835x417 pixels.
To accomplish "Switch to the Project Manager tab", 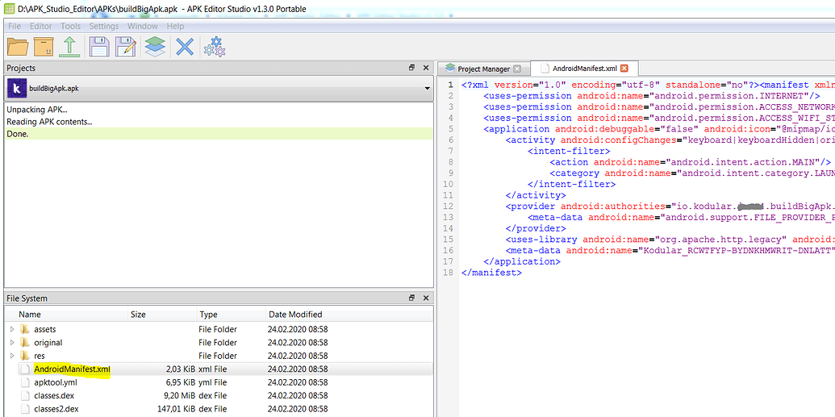I will [483, 69].
